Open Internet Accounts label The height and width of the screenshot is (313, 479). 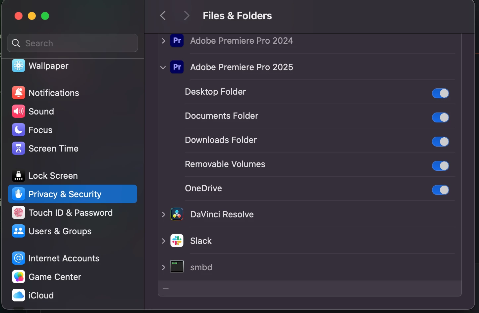tap(64, 258)
